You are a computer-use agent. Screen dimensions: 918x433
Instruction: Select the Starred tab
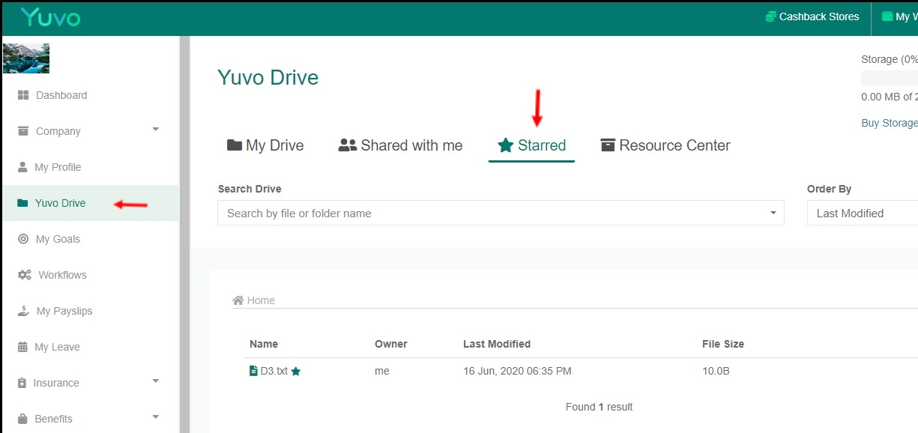click(531, 145)
